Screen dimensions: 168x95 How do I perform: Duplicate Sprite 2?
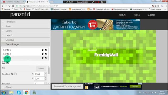[x=43, y=54]
